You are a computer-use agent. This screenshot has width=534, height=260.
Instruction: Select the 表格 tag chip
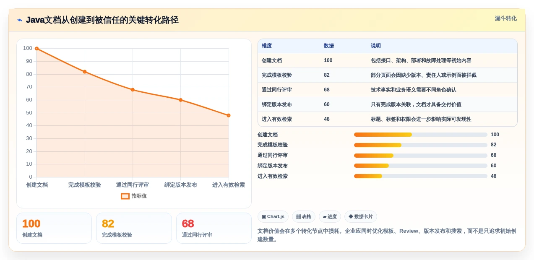point(304,217)
